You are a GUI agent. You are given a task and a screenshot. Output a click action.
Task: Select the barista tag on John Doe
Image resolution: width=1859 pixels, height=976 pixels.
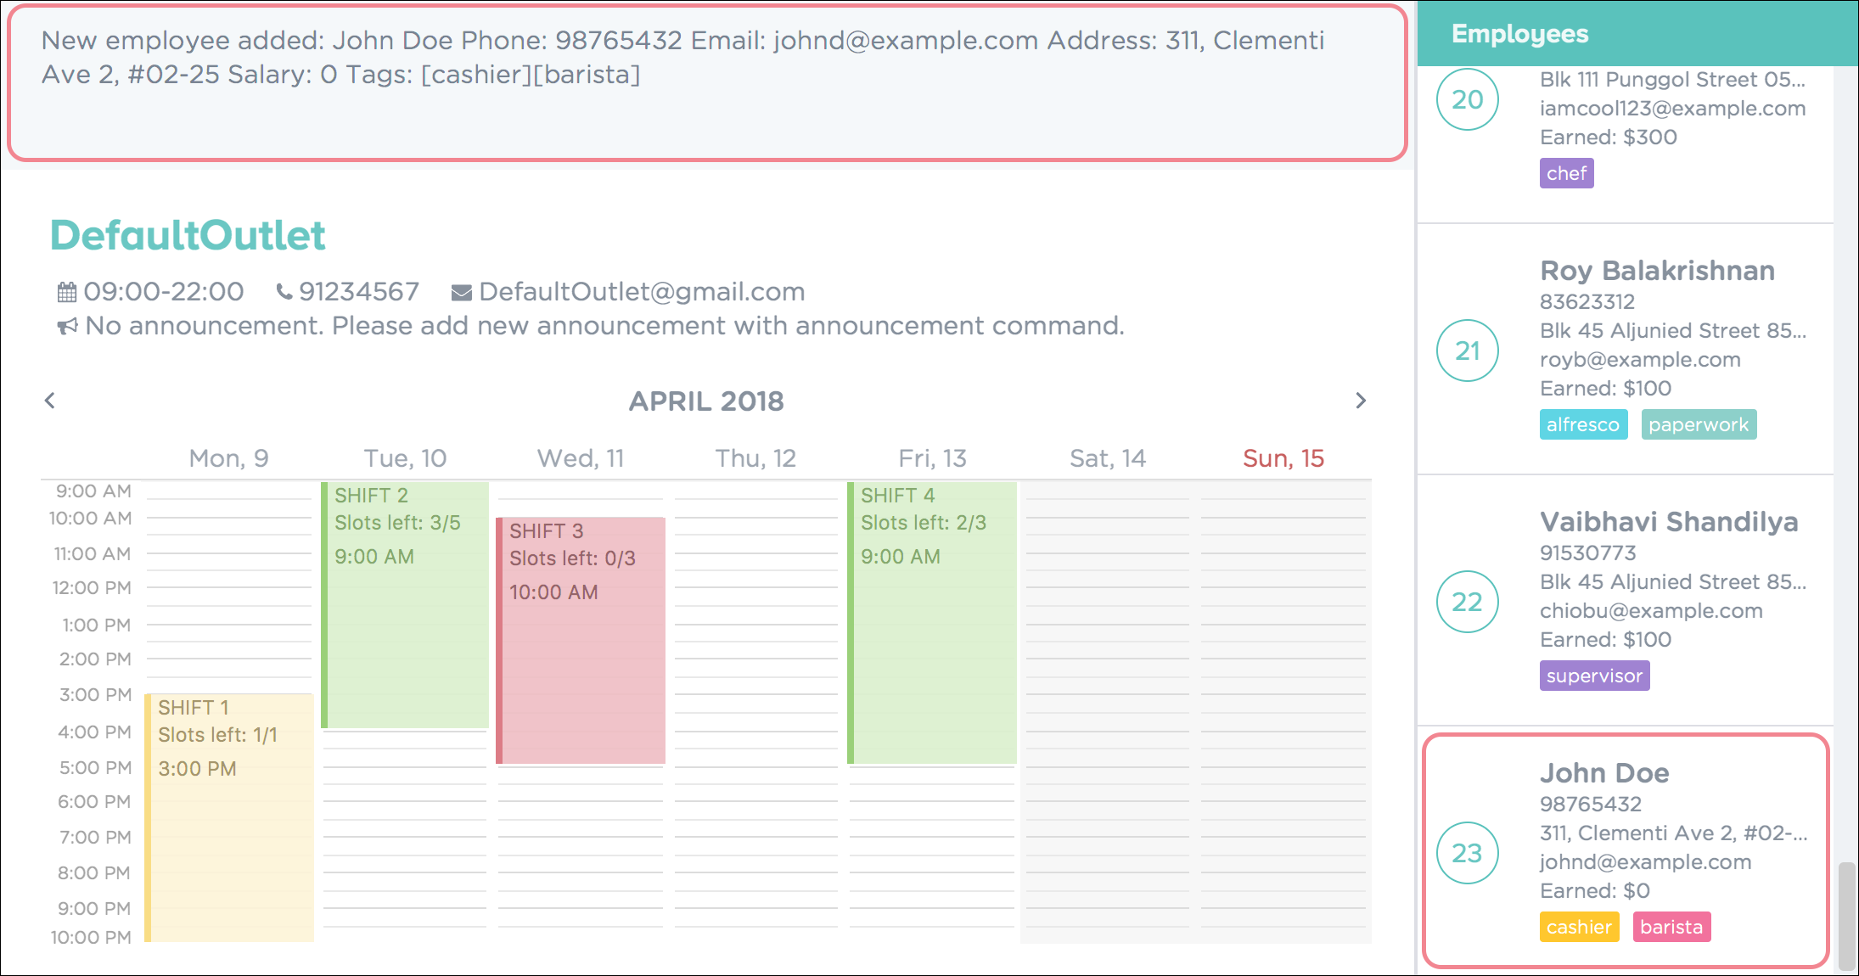1672,928
